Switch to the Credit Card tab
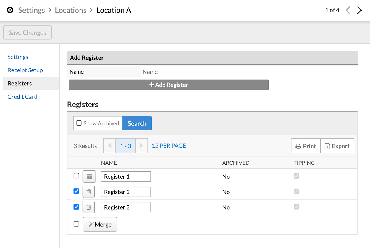Screen dimensions: 370x248 click(x=22, y=97)
